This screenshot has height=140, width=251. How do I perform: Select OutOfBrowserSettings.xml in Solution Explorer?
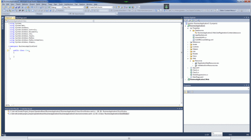[x=204, y=40]
